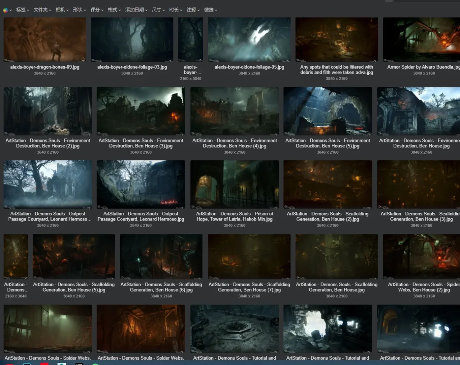460x365 pixels.
Task: Select Scaffolding Generation, Ben House (5) thumbnail
Action: [x=74, y=257]
